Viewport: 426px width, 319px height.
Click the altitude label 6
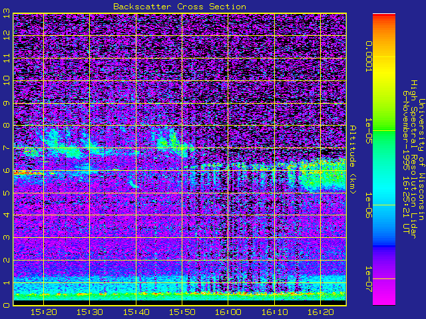(7, 170)
